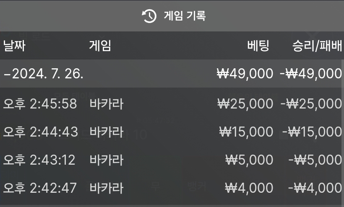Select the 날짜 column header
Viewport: 344px width, 207px height.
[x=14, y=46]
